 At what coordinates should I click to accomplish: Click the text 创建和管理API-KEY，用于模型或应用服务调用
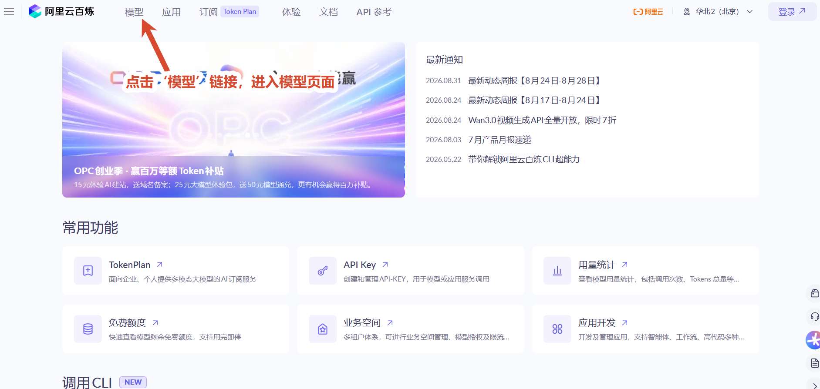point(416,279)
